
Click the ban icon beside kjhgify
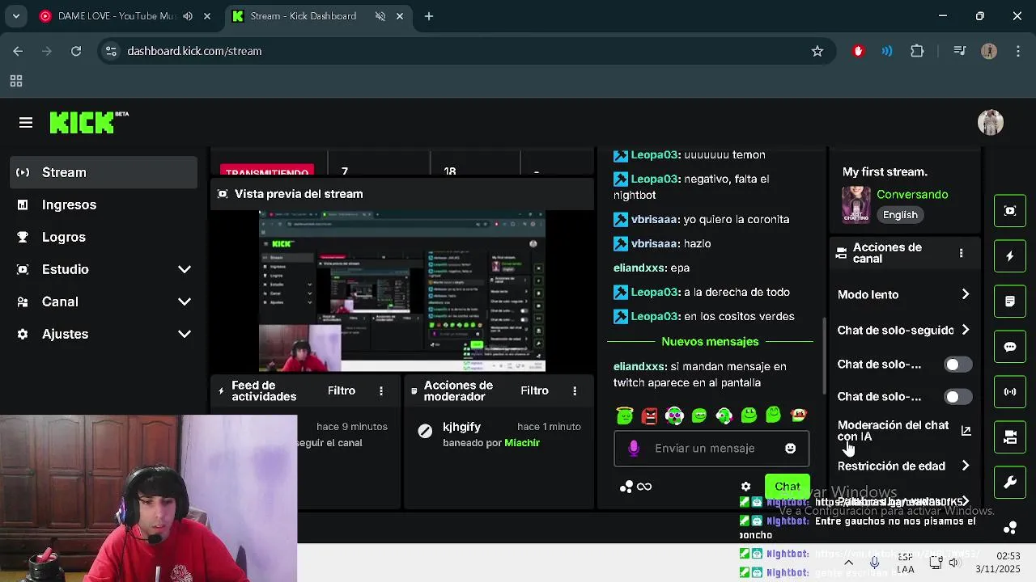425,431
